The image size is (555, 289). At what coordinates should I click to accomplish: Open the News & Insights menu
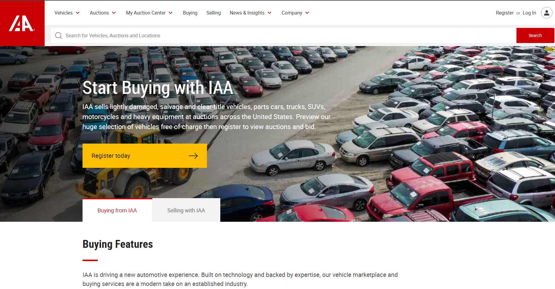point(247,13)
